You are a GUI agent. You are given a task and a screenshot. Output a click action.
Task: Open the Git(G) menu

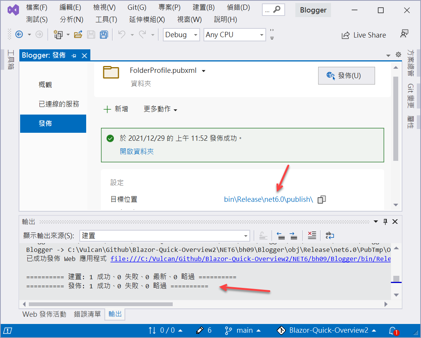[137, 8]
